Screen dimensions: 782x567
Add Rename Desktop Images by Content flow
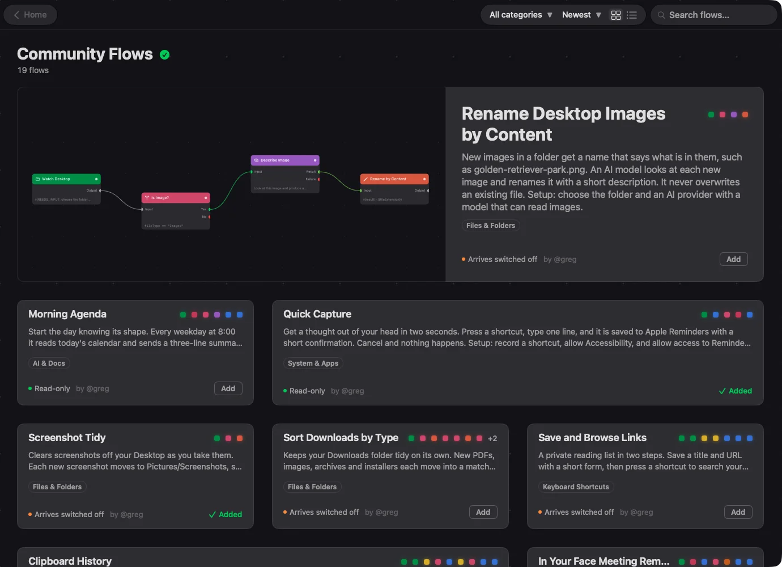(x=734, y=259)
